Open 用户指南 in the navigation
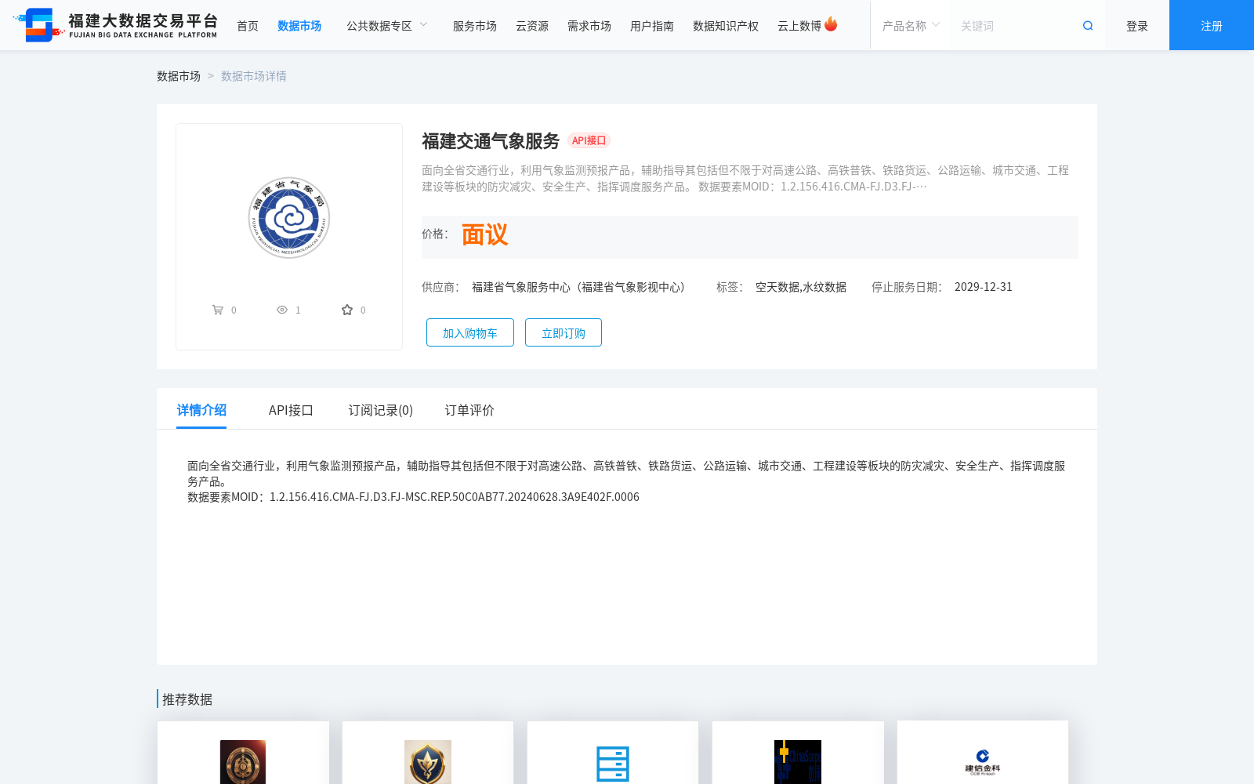 pyautogui.click(x=652, y=26)
